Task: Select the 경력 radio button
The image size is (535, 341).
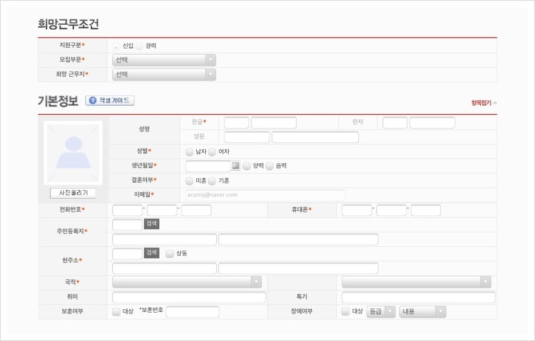Action: point(139,46)
